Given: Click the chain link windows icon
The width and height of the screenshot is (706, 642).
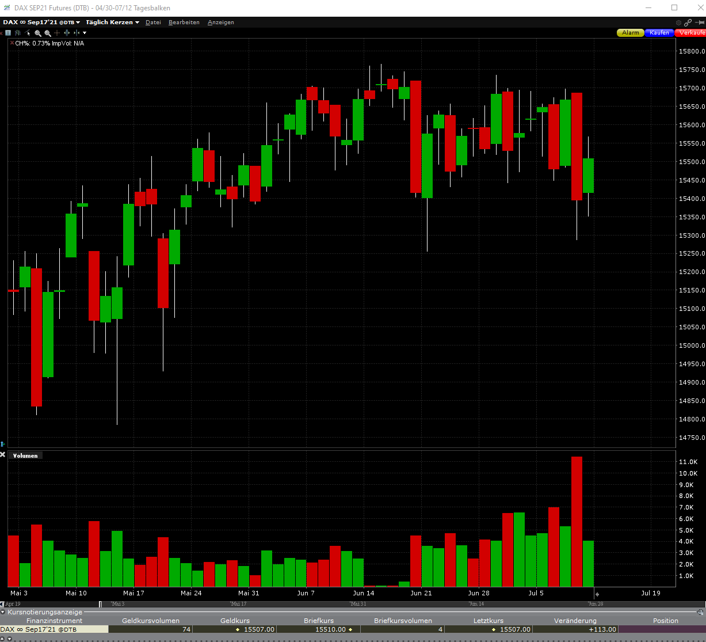Looking at the screenshot, I should tap(688, 22).
